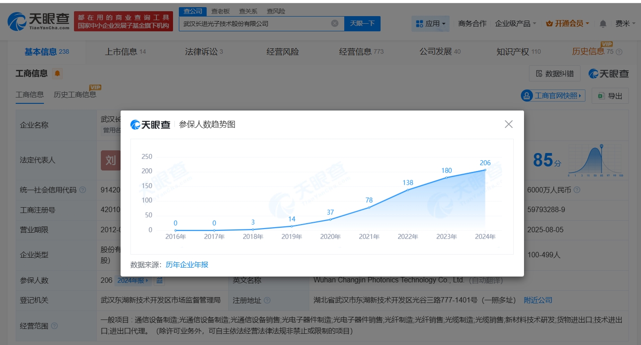Click the help icon next to 历史信息
The width and height of the screenshot is (641, 345).
click(619, 52)
